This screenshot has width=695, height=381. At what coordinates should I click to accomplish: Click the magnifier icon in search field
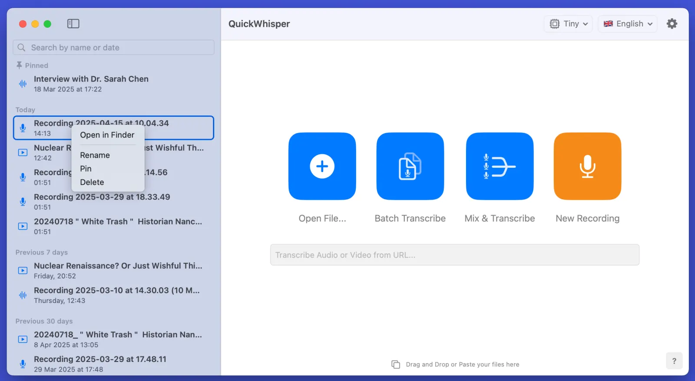pyautogui.click(x=21, y=47)
